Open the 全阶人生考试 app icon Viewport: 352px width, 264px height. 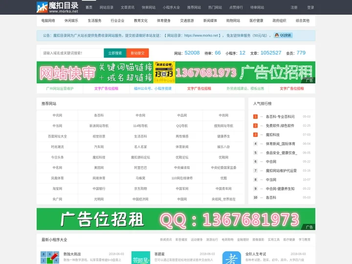pos(232,258)
